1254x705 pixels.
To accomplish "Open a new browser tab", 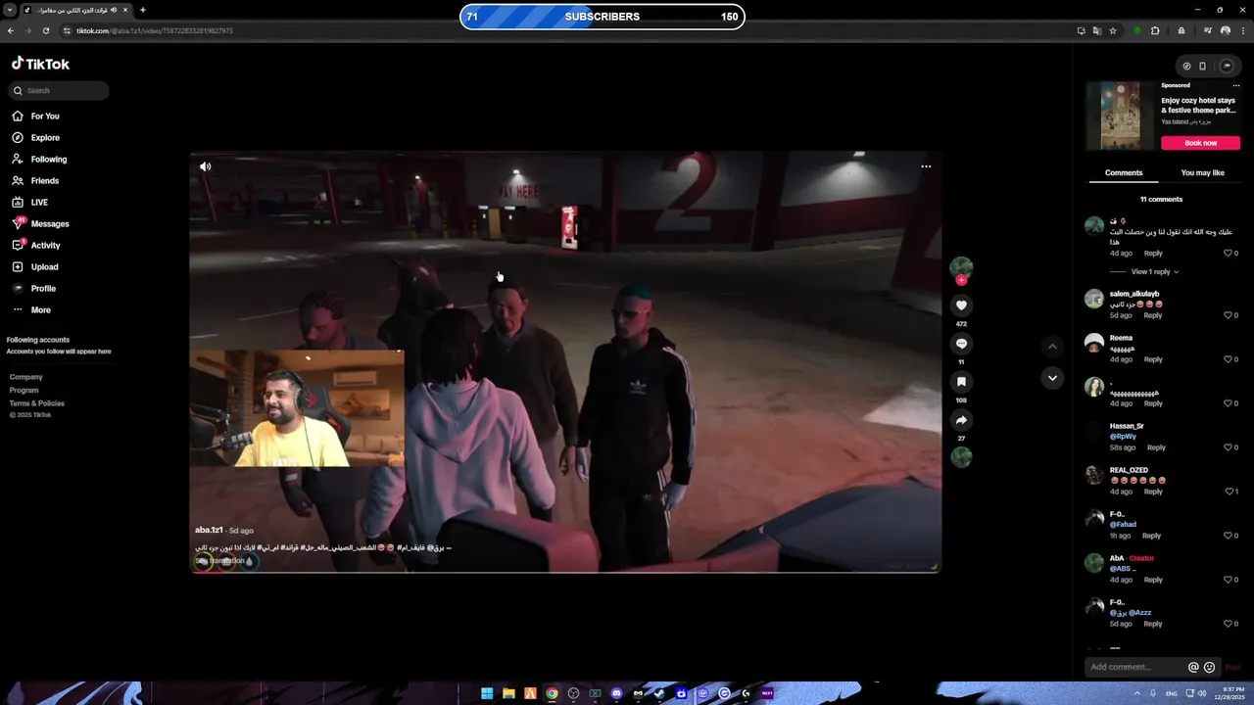I will (x=143, y=10).
